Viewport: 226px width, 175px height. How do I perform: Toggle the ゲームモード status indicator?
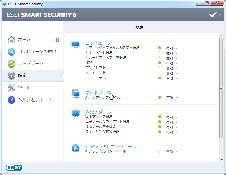(x=160, y=73)
